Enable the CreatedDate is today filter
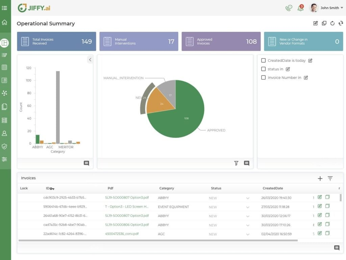346x260 pixels. click(264, 60)
